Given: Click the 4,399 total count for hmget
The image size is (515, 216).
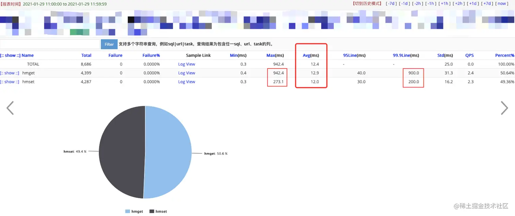Looking at the screenshot, I should (86, 73).
